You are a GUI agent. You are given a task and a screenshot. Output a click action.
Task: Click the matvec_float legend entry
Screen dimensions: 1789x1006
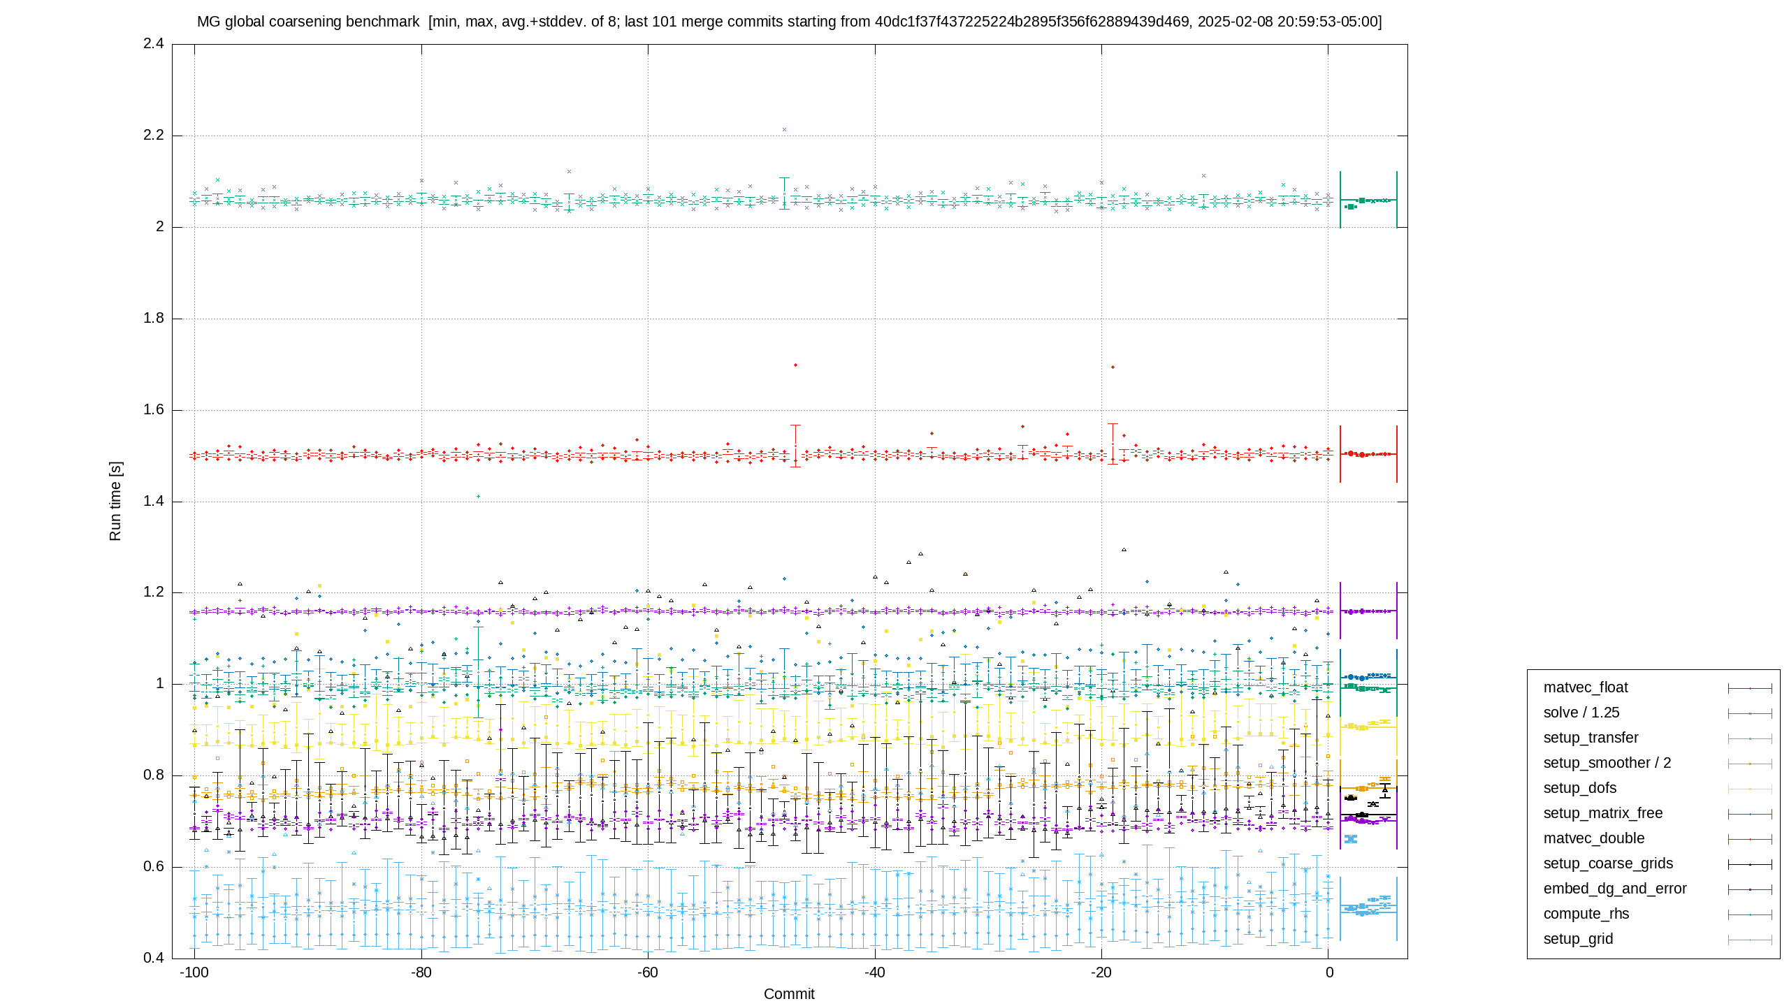pyautogui.click(x=1586, y=687)
